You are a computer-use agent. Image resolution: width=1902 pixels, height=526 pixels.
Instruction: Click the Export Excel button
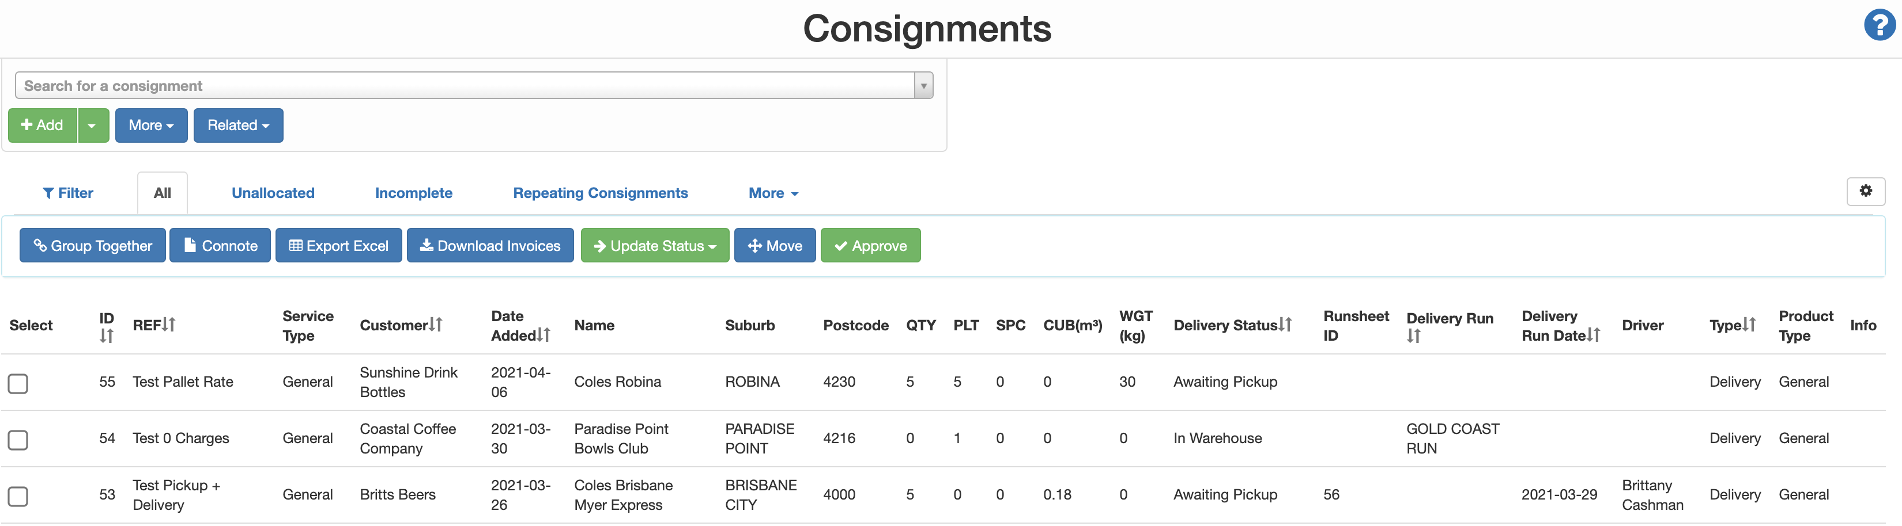(x=338, y=246)
